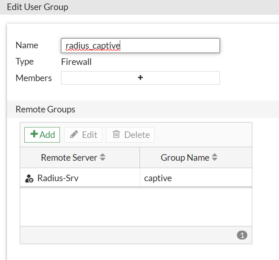Click the Remote Groups section heading
The height and width of the screenshot is (260, 279).
coord(45,109)
